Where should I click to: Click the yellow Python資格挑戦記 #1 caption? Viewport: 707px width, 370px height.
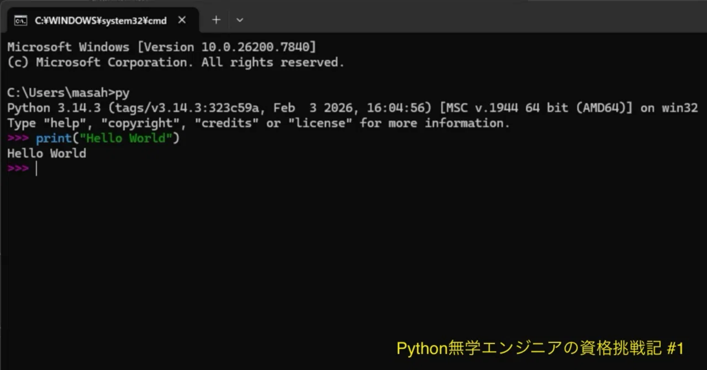pyautogui.click(x=540, y=348)
